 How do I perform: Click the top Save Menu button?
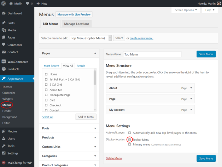tap(206, 54)
